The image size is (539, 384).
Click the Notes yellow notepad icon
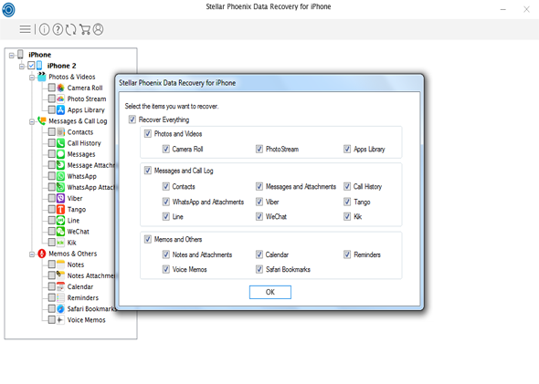[x=60, y=265]
